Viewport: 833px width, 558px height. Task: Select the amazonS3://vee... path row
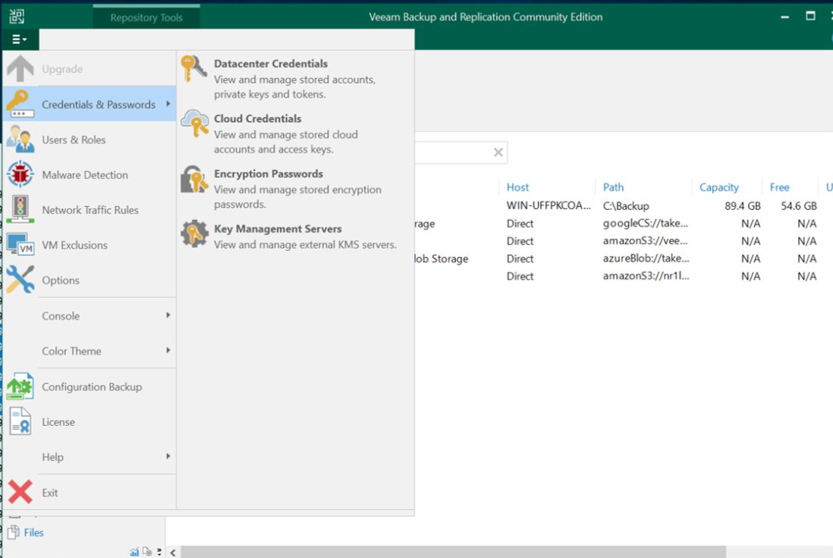(x=645, y=240)
